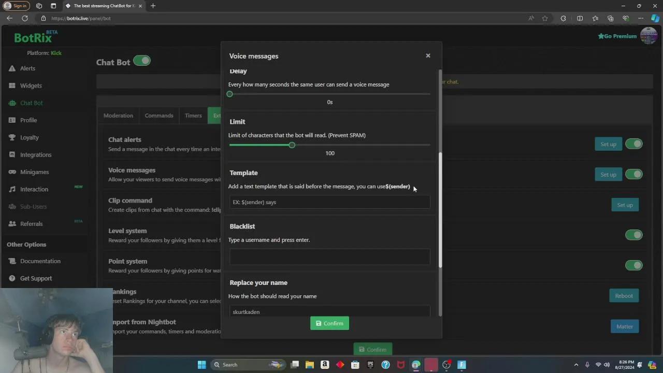Click the Matter button for Nightbot import

(x=624, y=326)
